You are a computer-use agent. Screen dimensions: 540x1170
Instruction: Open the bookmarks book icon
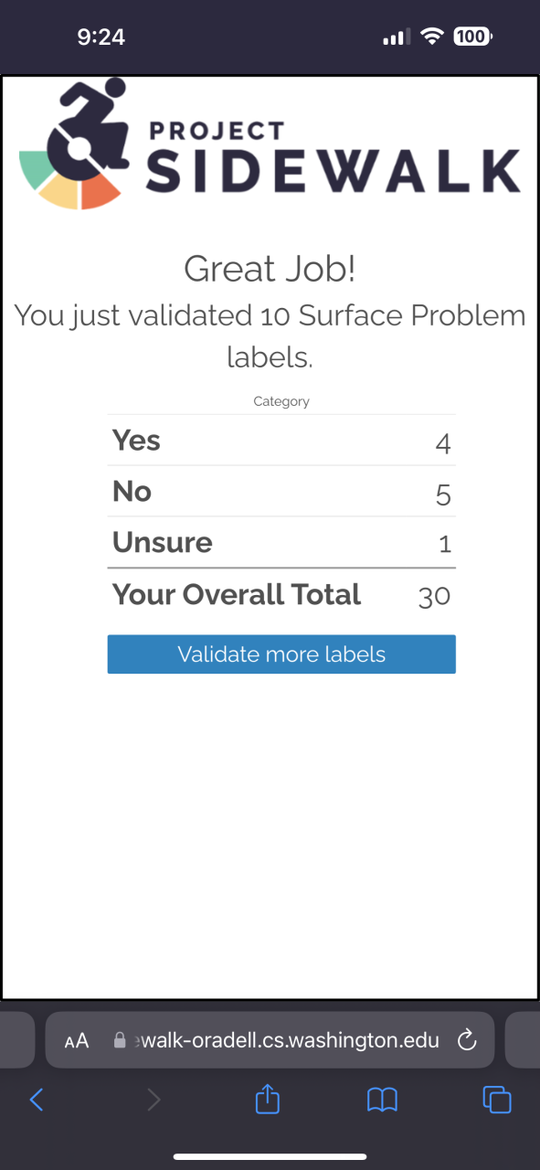click(382, 1100)
